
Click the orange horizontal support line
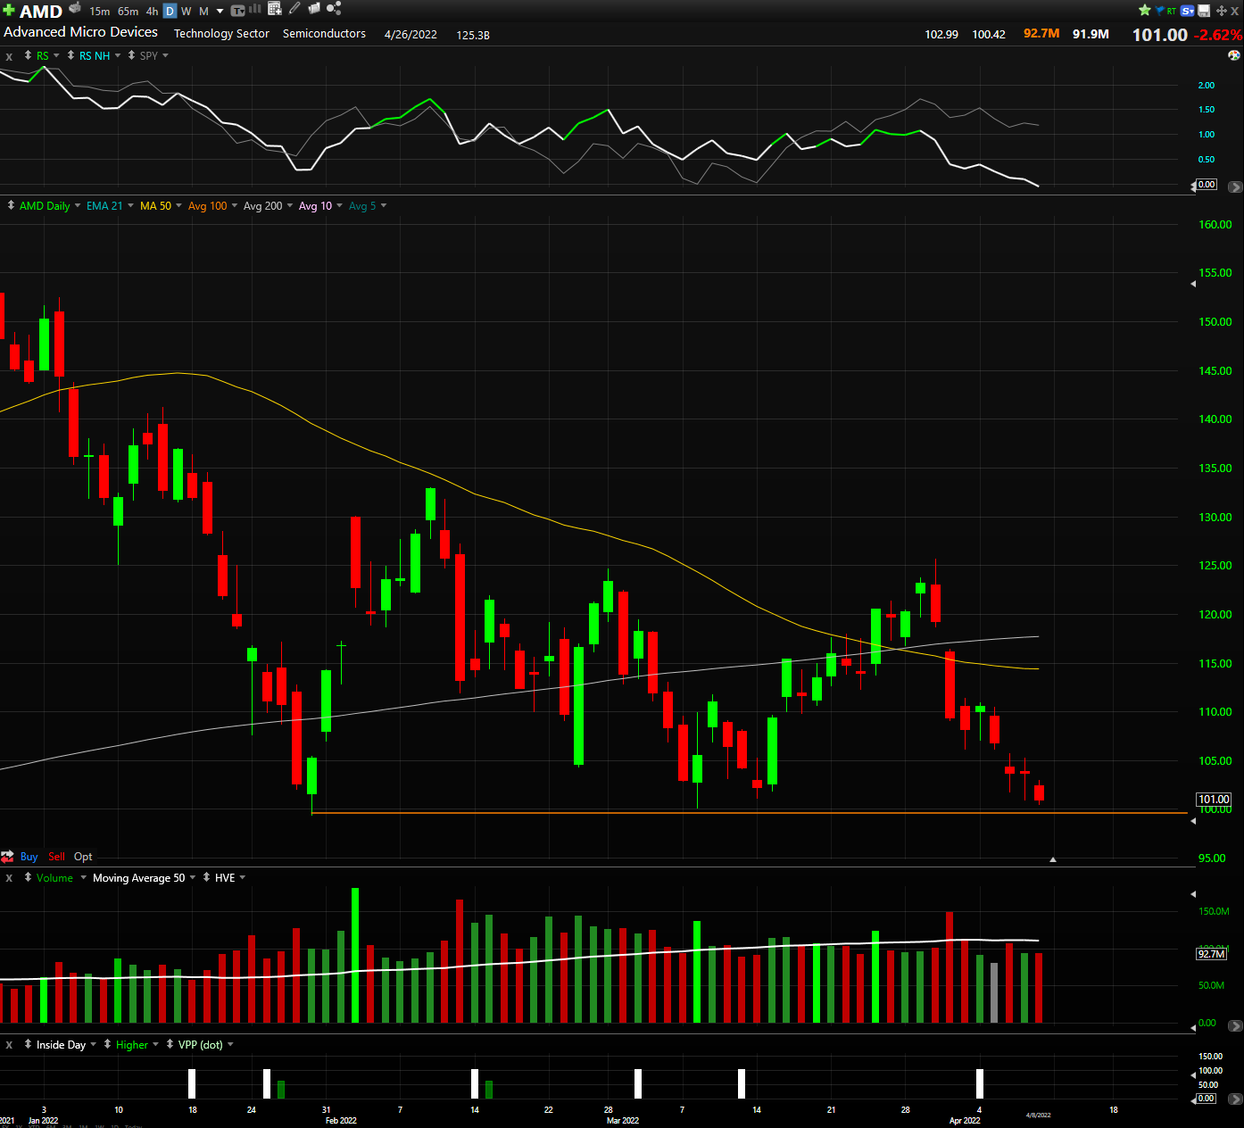[750, 813]
